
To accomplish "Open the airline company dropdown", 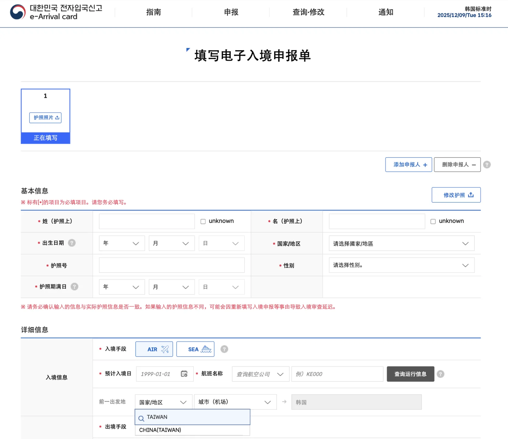I will click(260, 374).
